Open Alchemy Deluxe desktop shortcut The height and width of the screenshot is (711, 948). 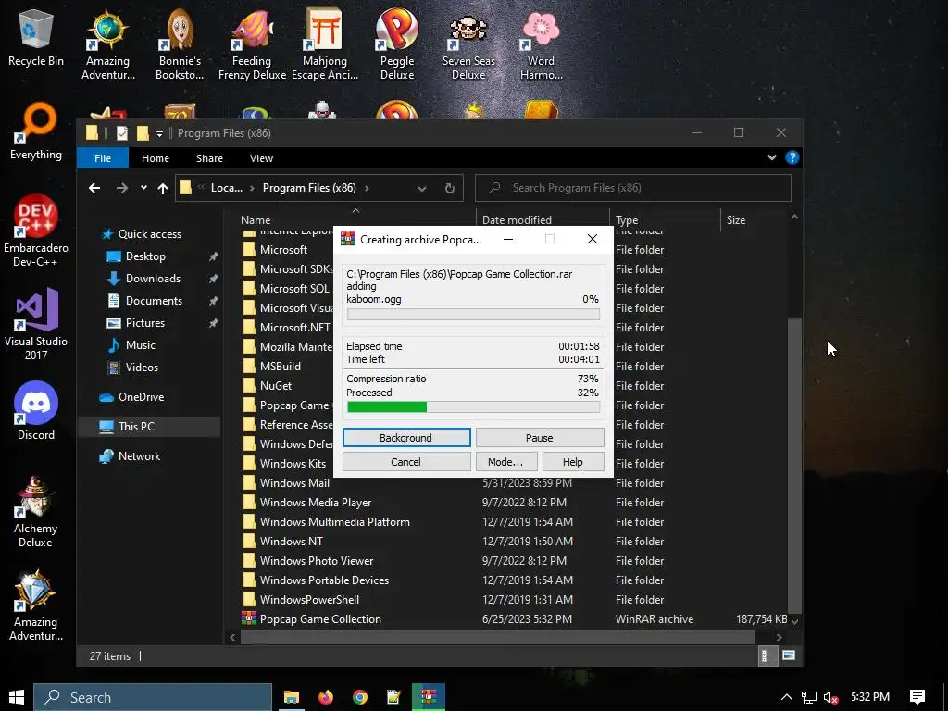pyautogui.click(x=36, y=512)
